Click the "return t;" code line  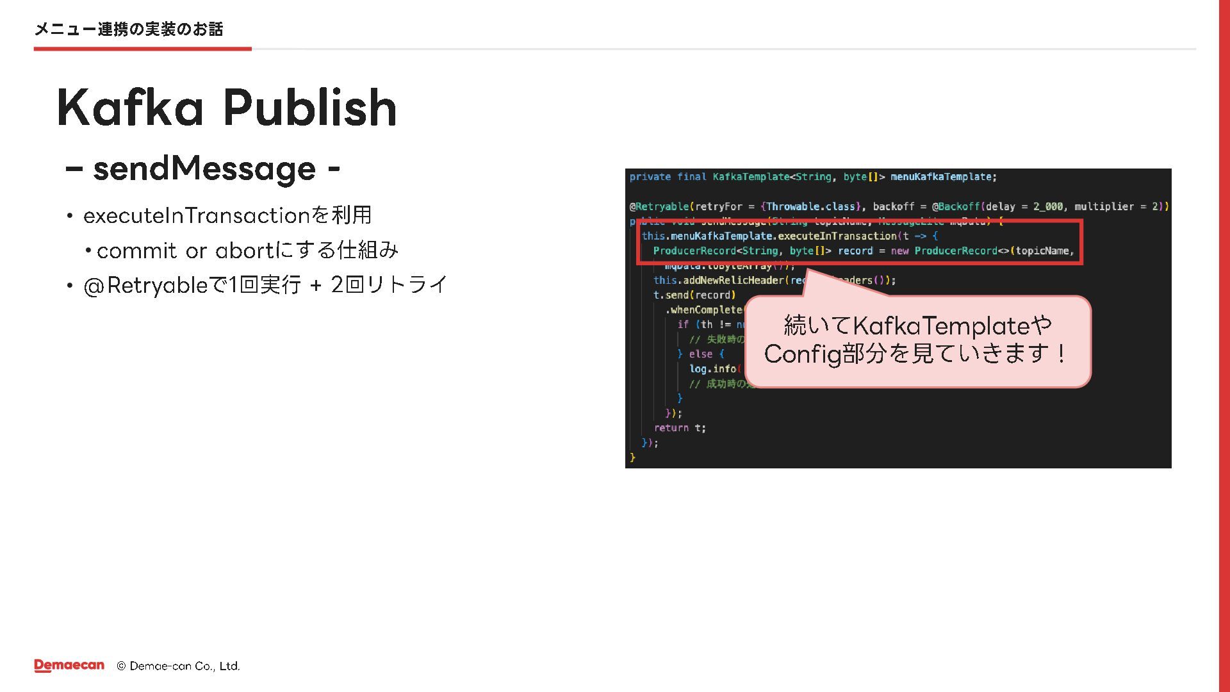(680, 428)
